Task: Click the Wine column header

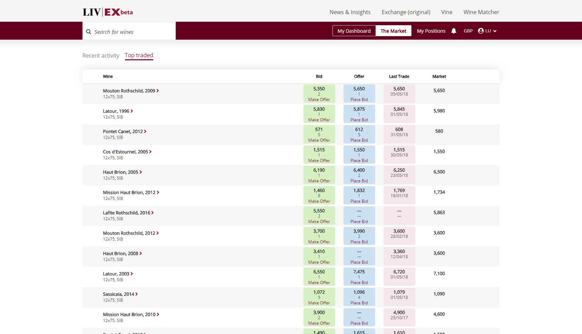Action: click(108, 77)
